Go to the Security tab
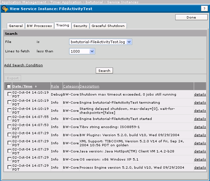 [80, 26]
